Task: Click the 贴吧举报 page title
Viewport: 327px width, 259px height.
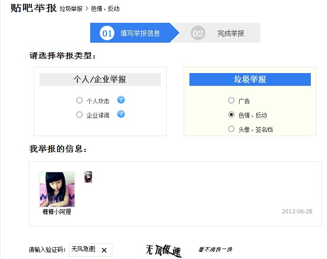Action: 34,9
